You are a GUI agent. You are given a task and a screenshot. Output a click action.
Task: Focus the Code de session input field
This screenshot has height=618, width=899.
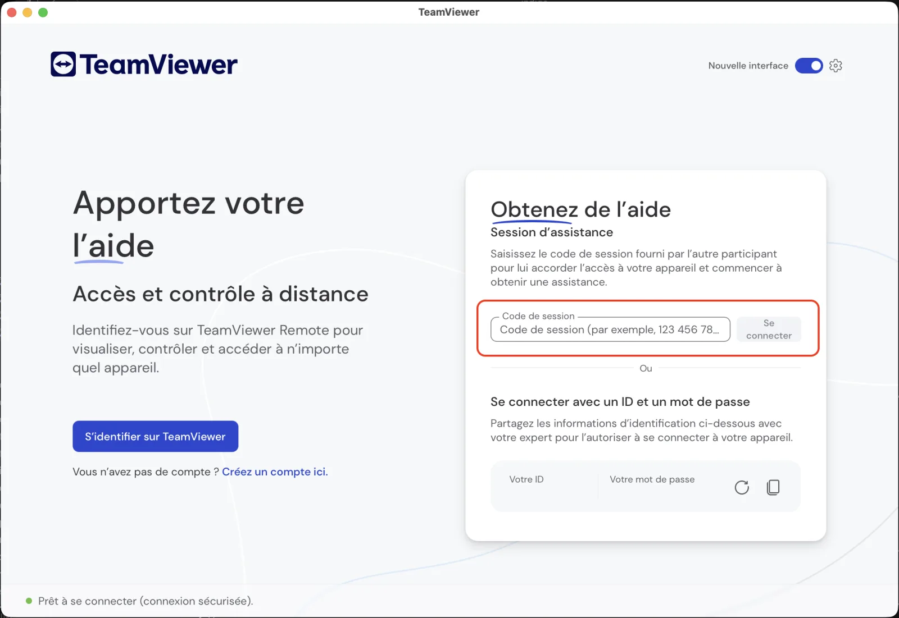[x=610, y=329]
